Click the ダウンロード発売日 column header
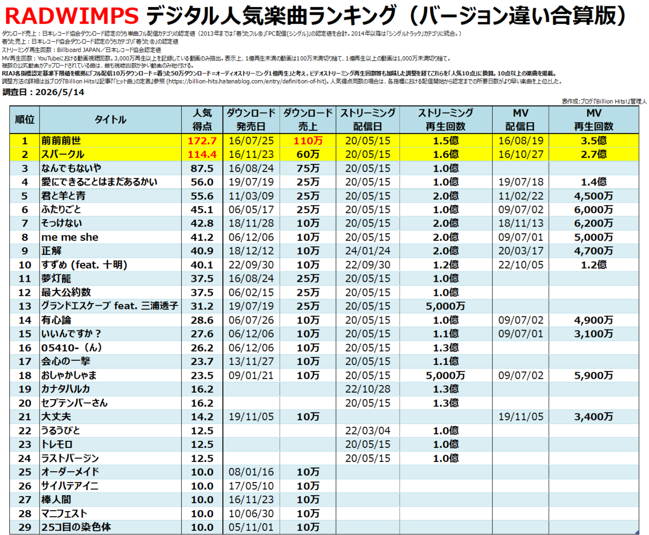Image resolution: width=649 pixels, height=535 pixels. (x=250, y=120)
